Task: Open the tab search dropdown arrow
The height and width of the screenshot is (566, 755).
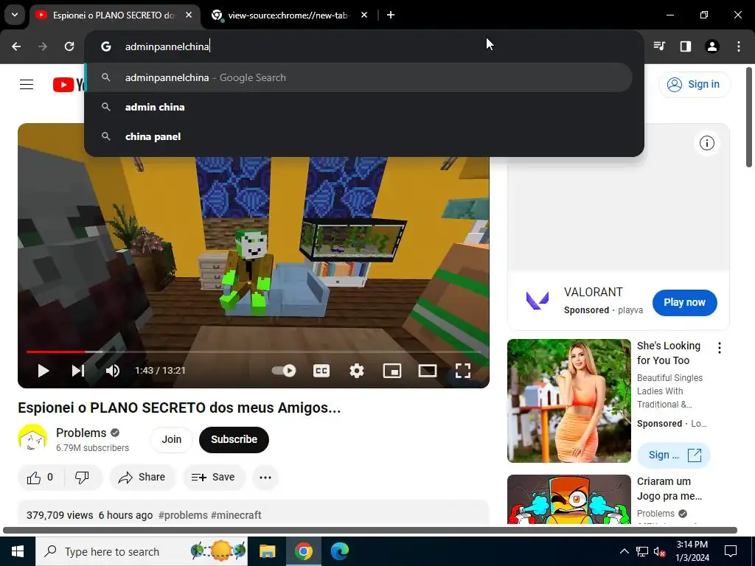Action: click(x=15, y=15)
